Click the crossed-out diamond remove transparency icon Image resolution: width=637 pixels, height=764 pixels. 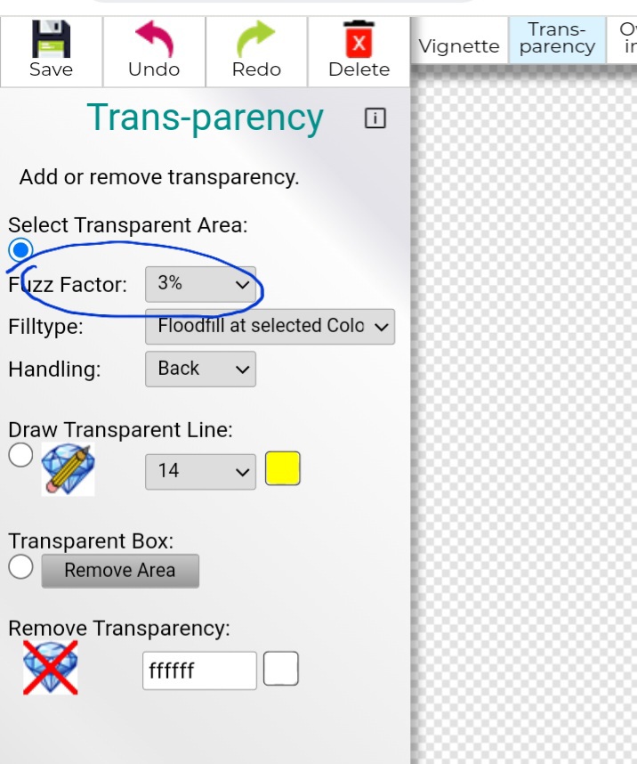pyautogui.click(x=50, y=668)
